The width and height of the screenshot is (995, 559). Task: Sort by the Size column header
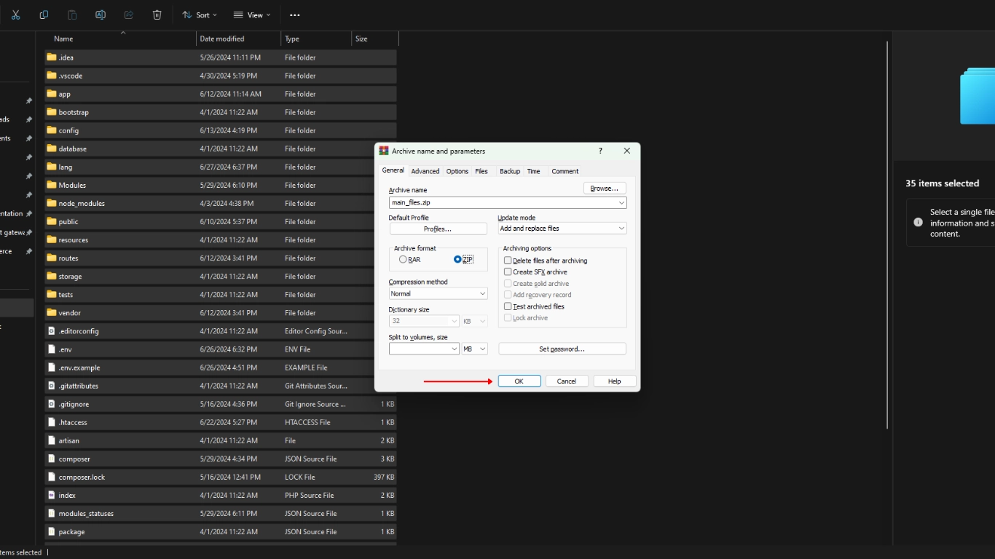pyautogui.click(x=374, y=39)
